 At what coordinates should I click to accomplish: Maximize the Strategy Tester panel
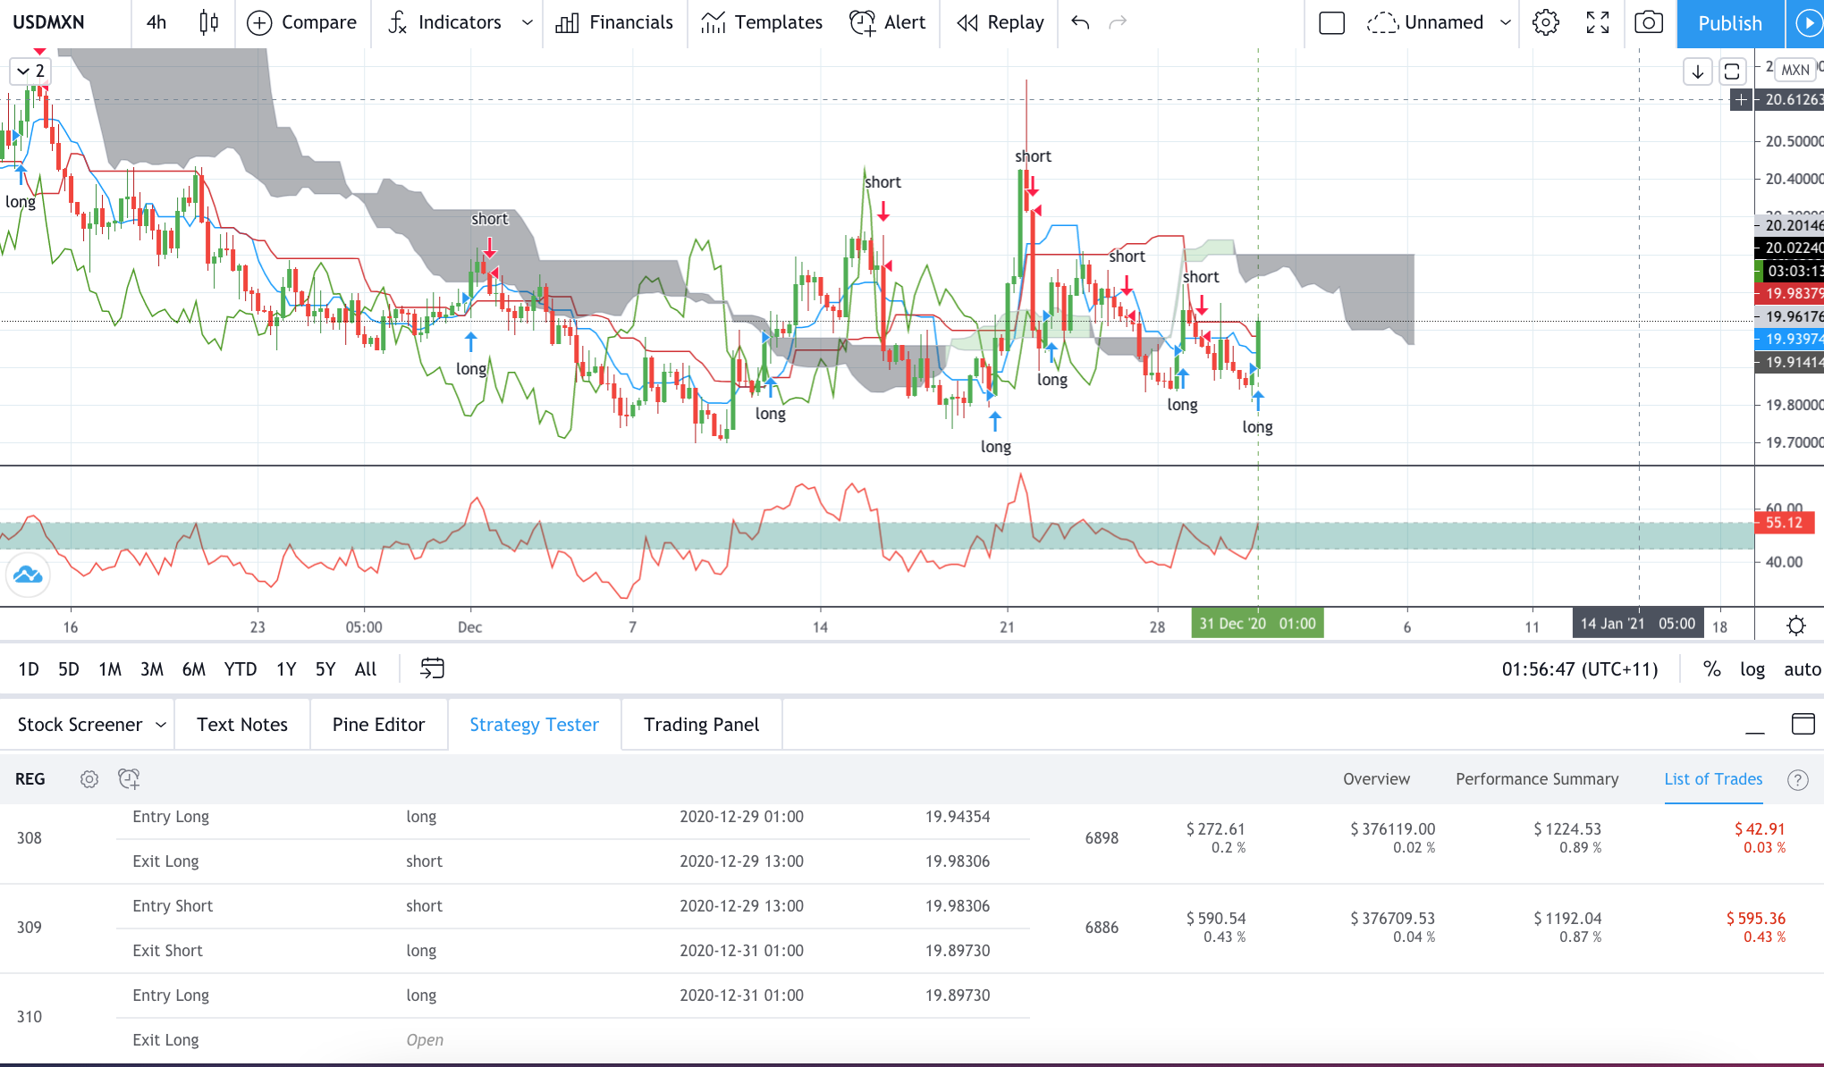point(1803,724)
